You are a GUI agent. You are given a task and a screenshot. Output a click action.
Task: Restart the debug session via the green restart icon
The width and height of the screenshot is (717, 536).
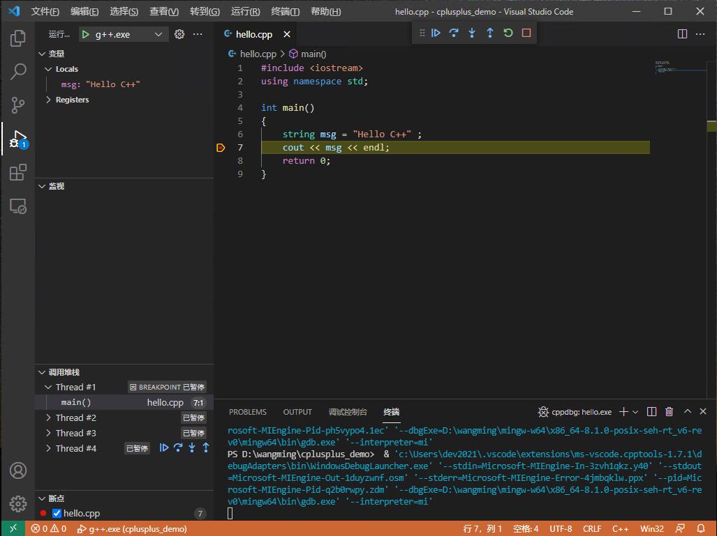[508, 33]
